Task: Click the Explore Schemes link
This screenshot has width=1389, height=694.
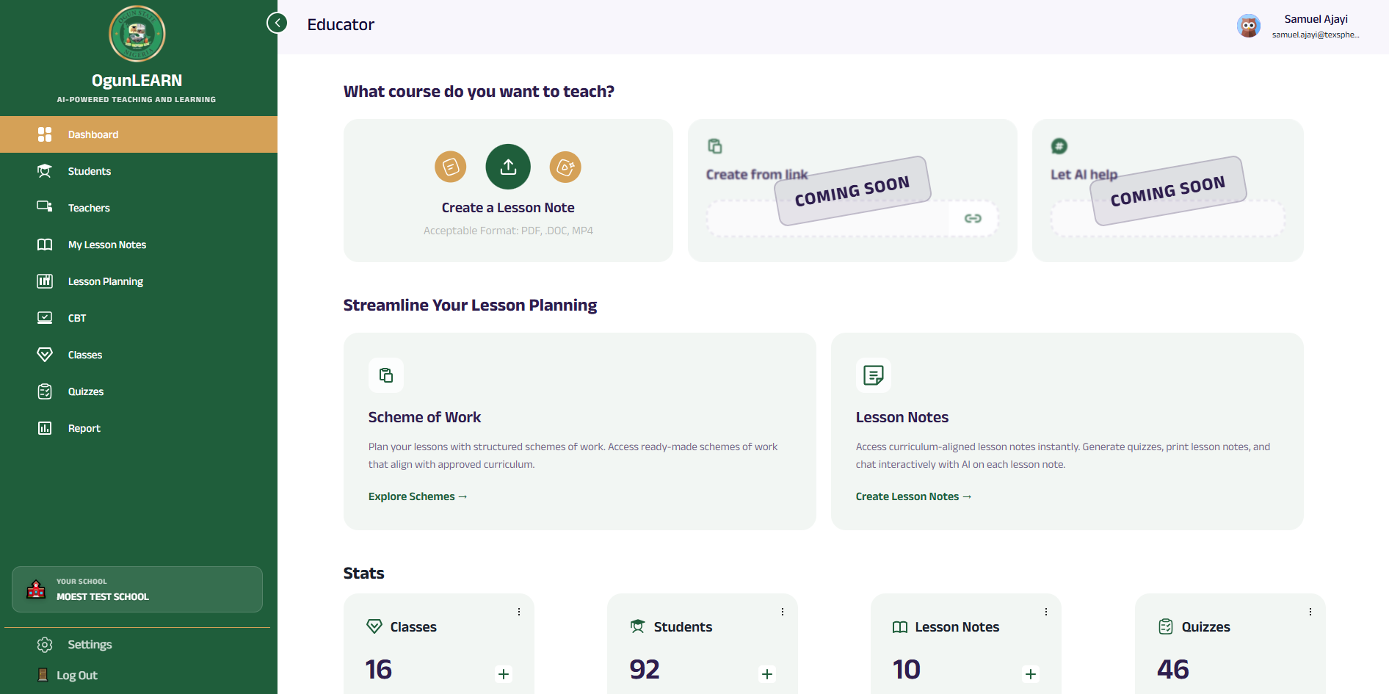Action: [x=417, y=496]
